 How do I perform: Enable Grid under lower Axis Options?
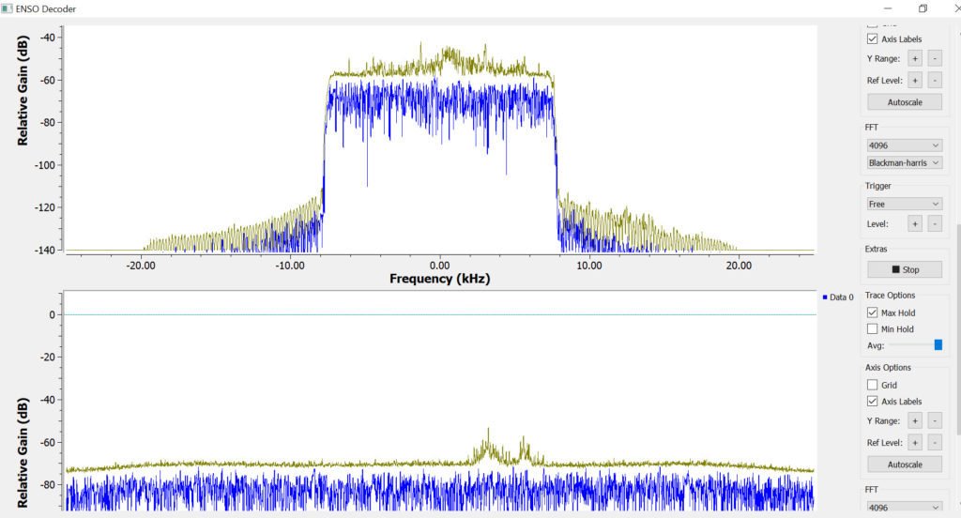(x=873, y=385)
